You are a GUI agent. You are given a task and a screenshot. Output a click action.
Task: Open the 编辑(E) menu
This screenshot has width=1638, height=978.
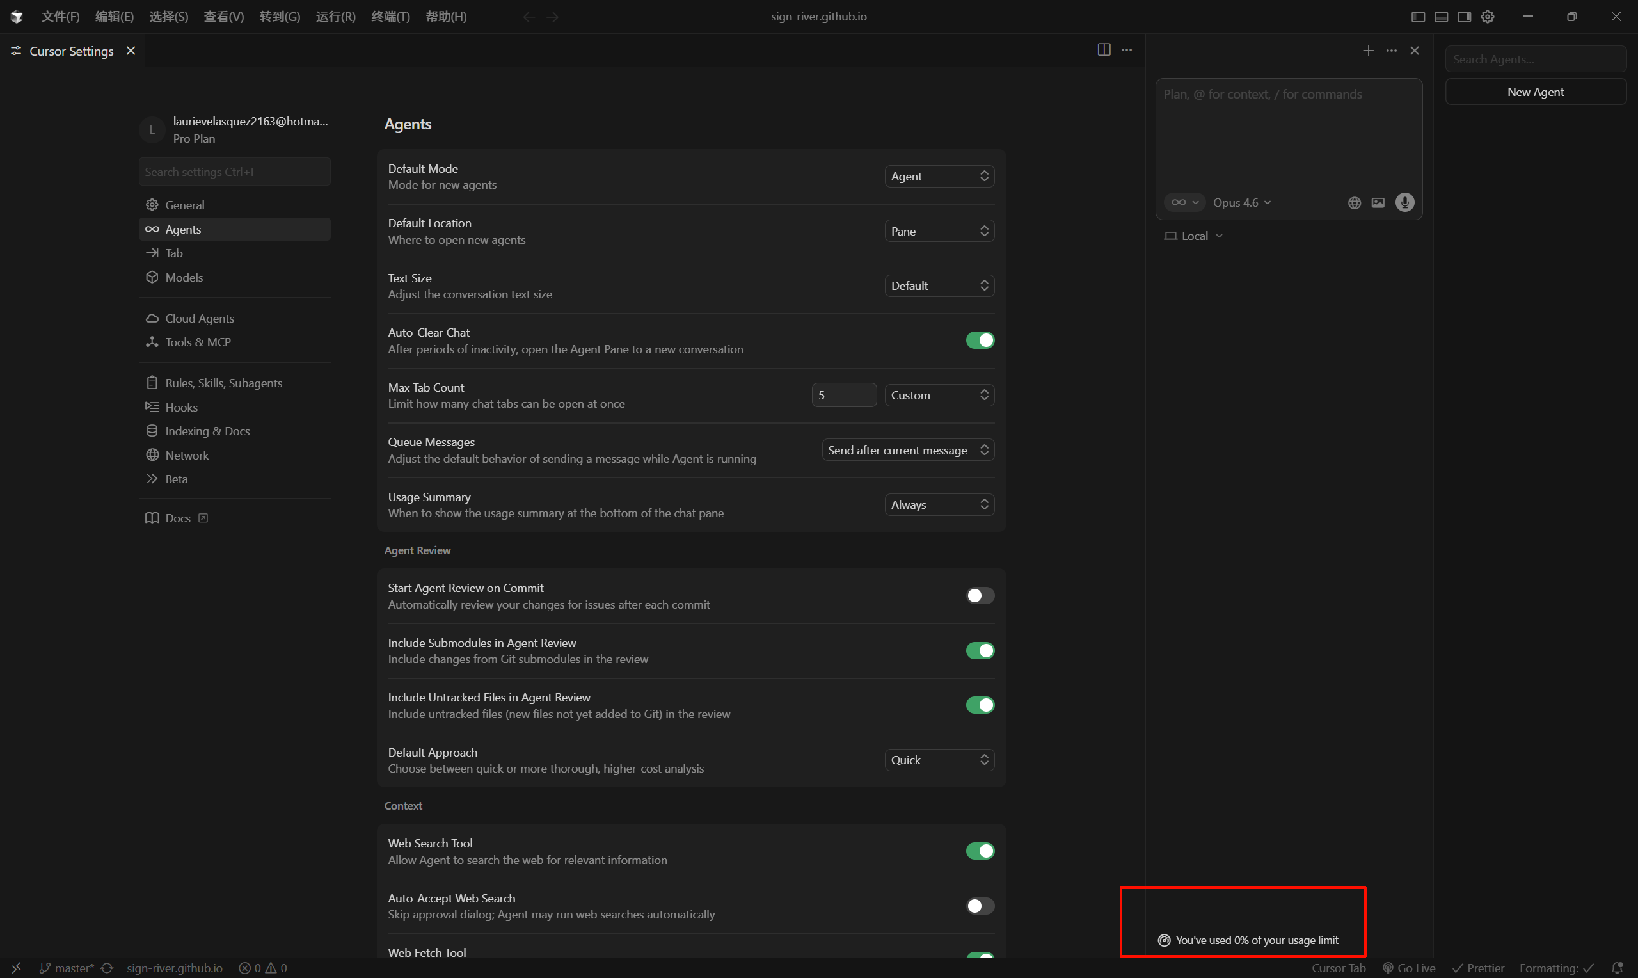[x=115, y=17]
